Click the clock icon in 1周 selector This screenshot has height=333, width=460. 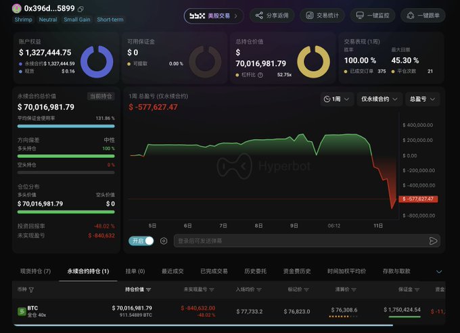(x=327, y=99)
